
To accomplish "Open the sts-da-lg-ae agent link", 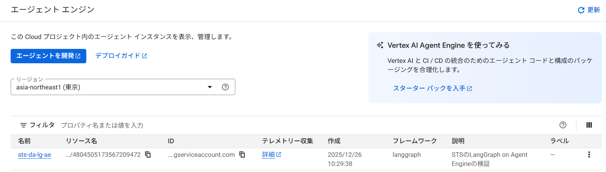I will pos(35,155).
